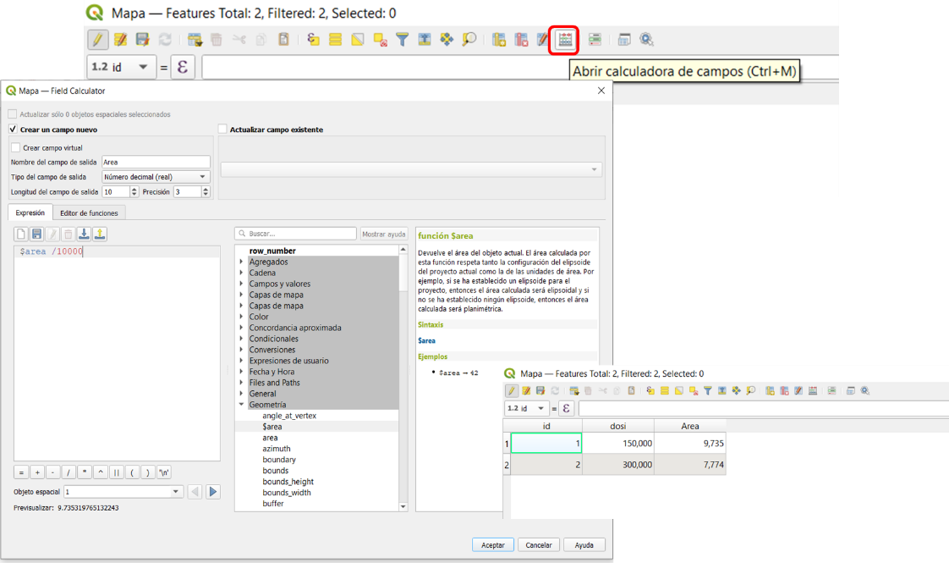Screen dimensions: 949x563
Task: Open field calculator icon highlighted in large toolbar
Action: tap(565, 40)
